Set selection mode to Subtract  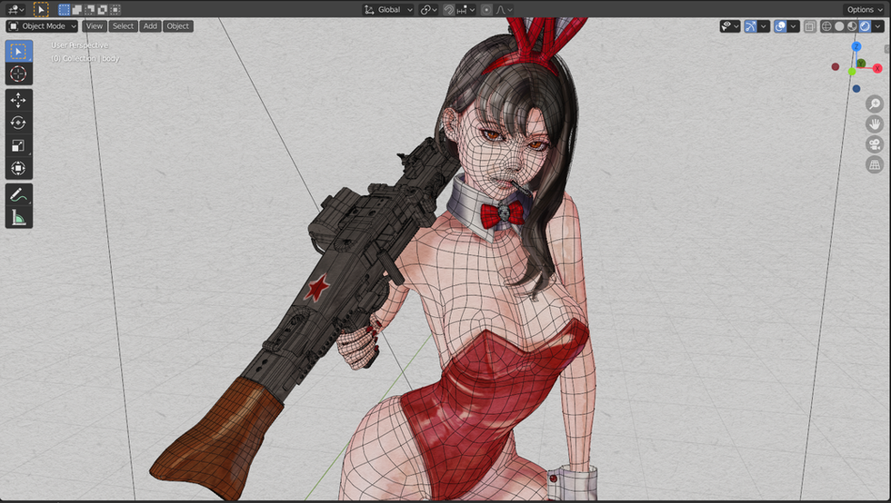coord(90,10)
